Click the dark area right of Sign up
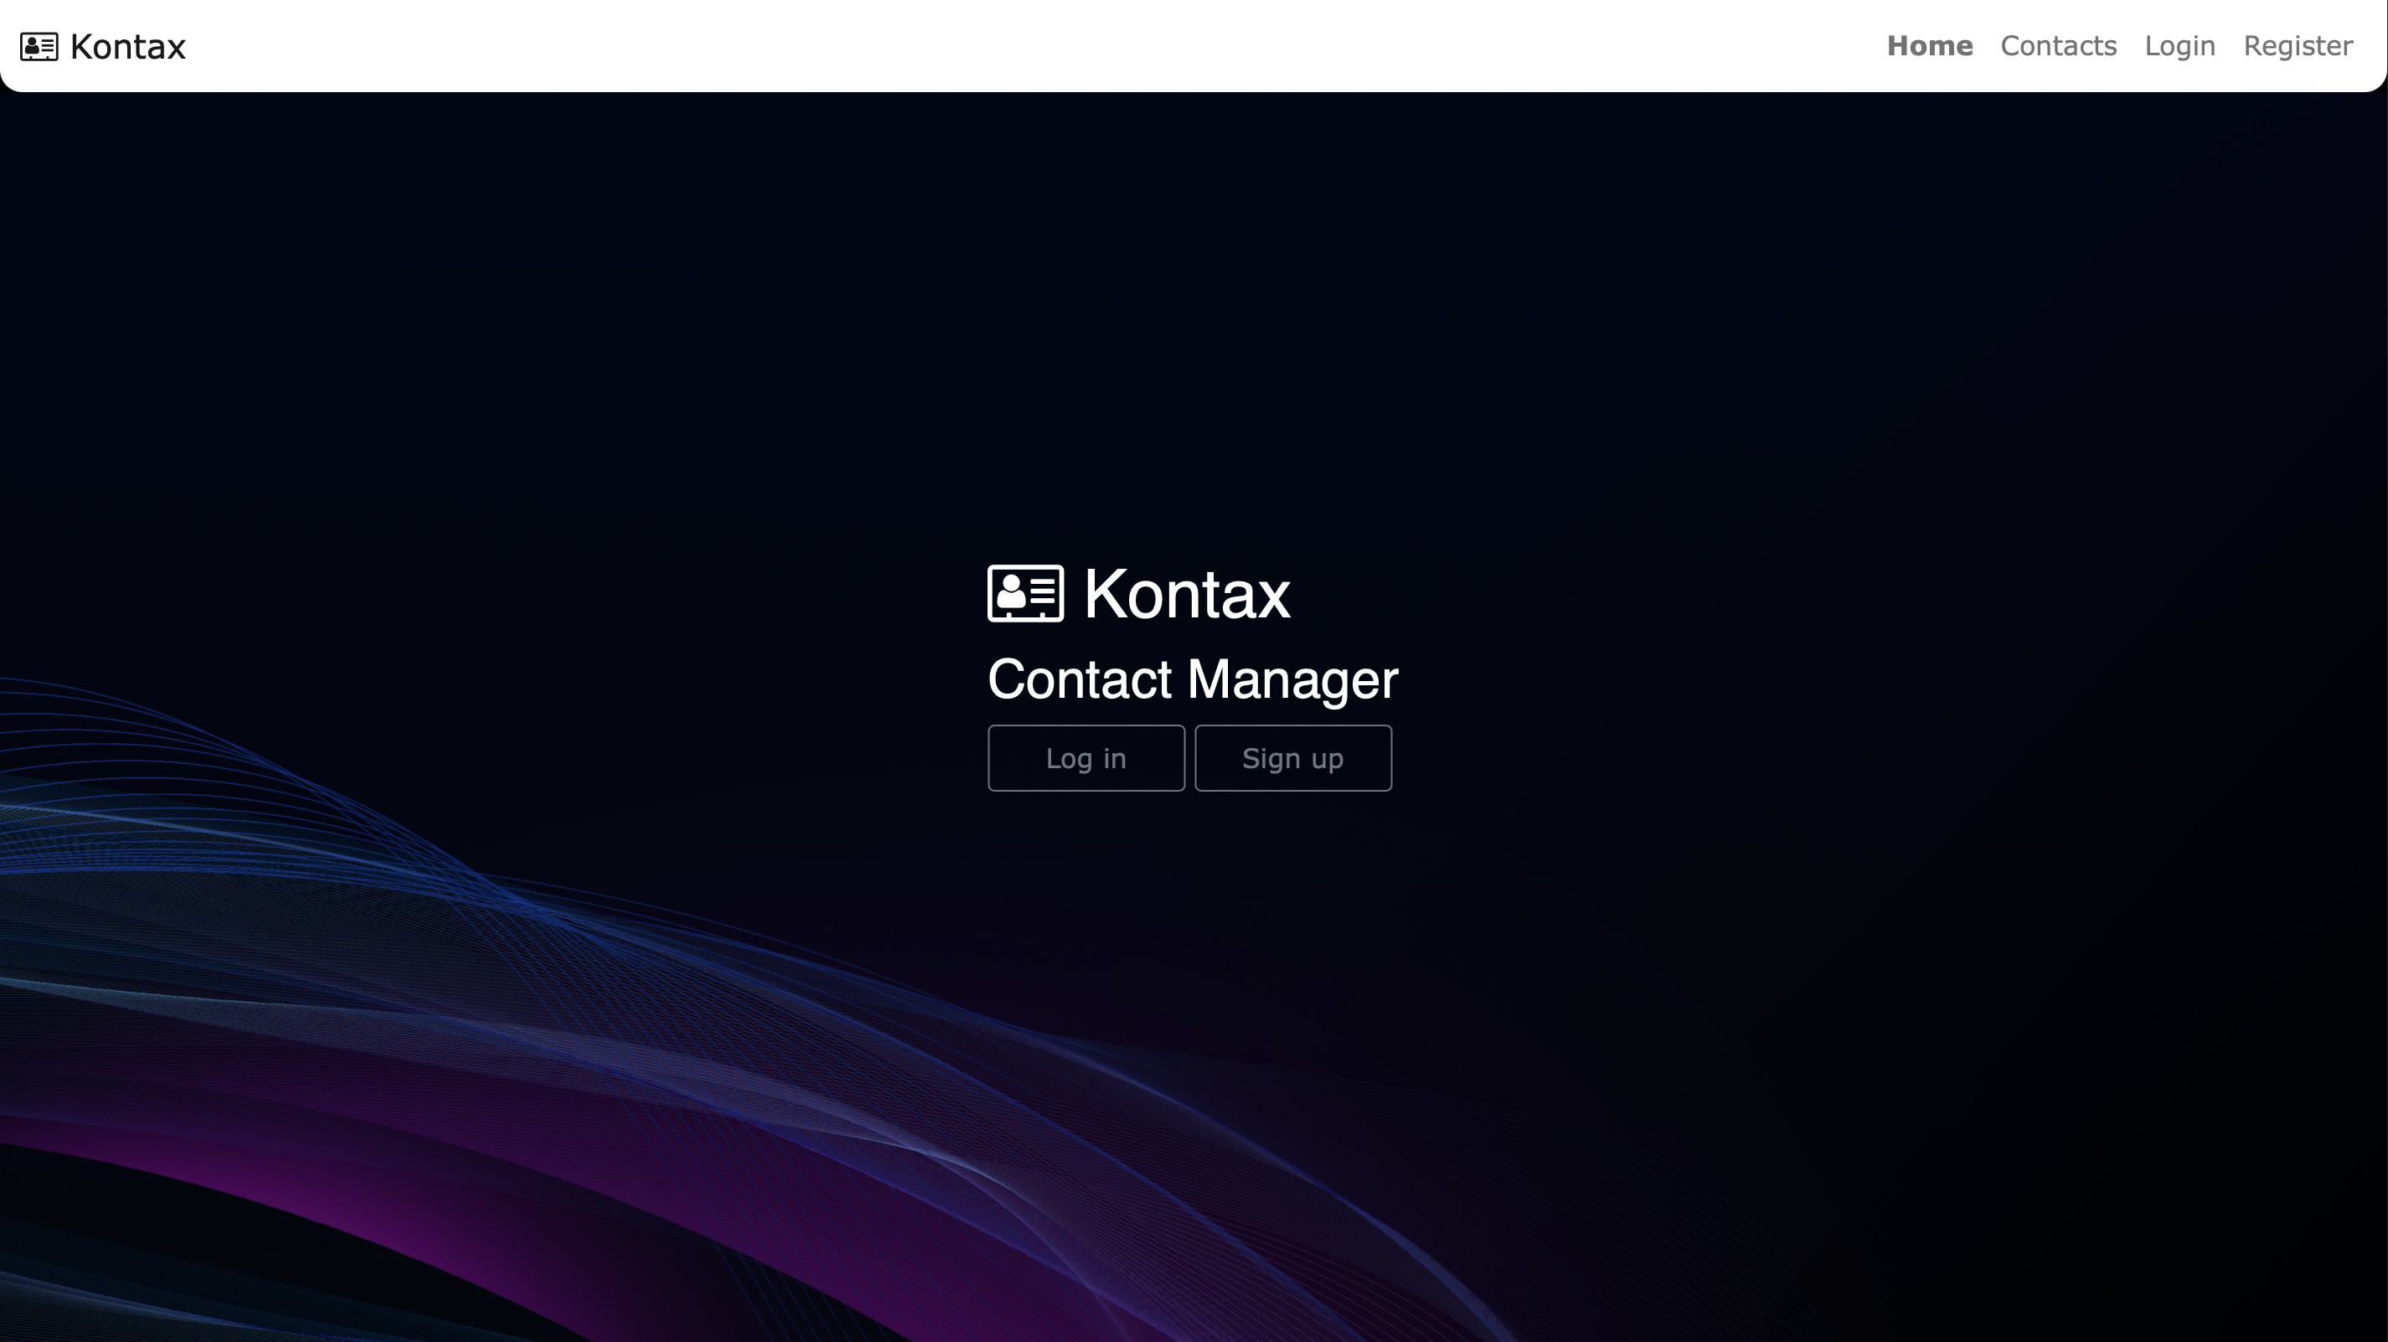The image size is (2388, 1342). [x=1715, y=758]
